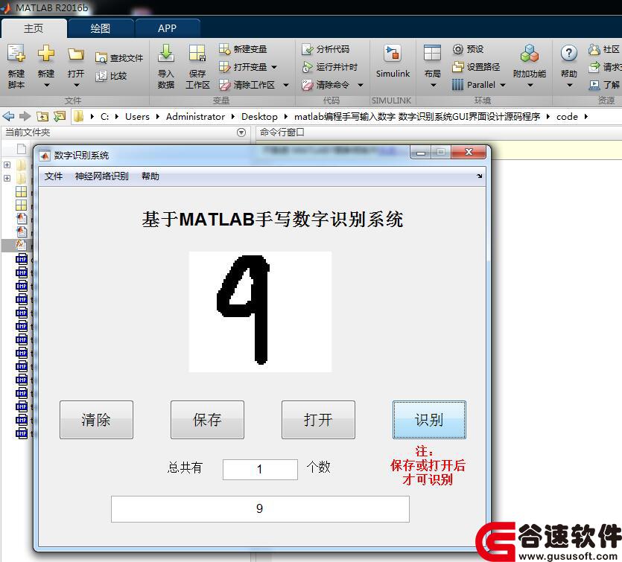Launch Simulink from the toolbar
Screen dimensions: 622x562
coord(393,62)
